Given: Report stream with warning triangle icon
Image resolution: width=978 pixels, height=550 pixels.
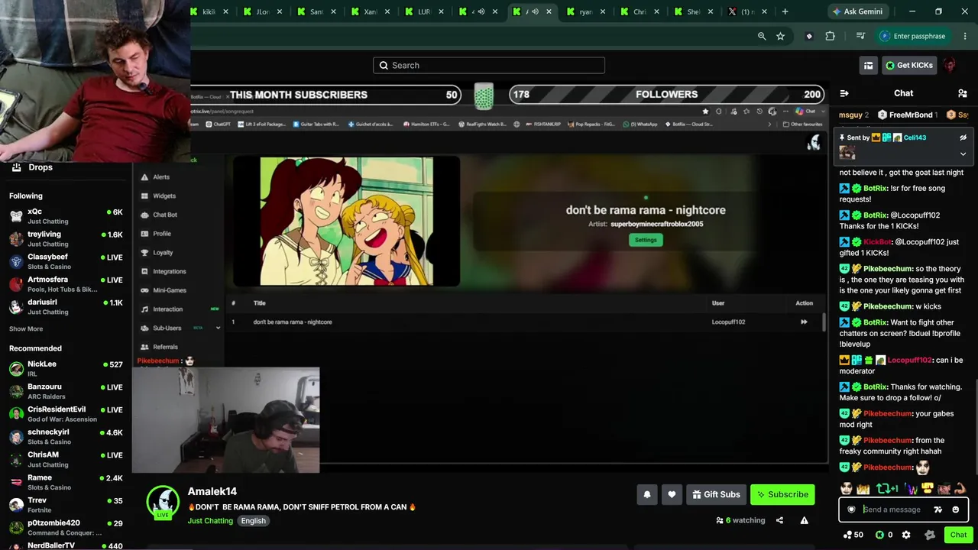Looking at the screenshot, I should (x=804, y=520).
